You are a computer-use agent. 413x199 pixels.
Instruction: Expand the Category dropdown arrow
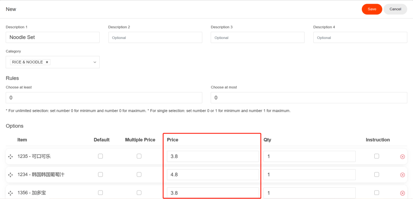pyautogui.click(x=95, y=62)
